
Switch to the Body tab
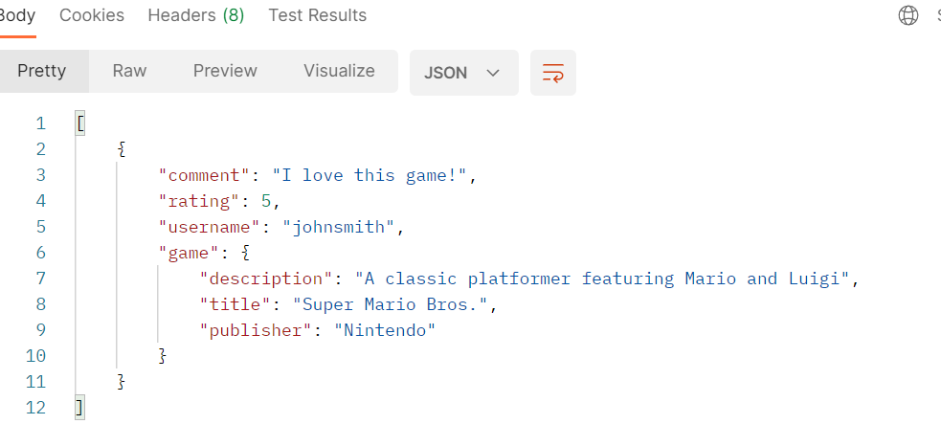[17, 15]
